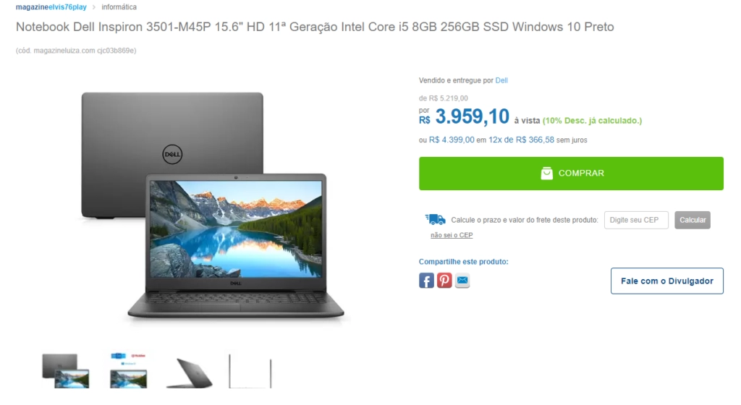This screenshot has width=741, height=405.
Task: Select third thumbnail of closed angled laptop
Action: tap(190, 372)
